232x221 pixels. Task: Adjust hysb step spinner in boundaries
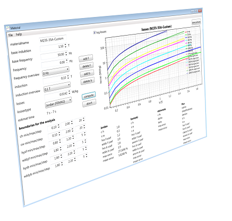tap(86, 148)
